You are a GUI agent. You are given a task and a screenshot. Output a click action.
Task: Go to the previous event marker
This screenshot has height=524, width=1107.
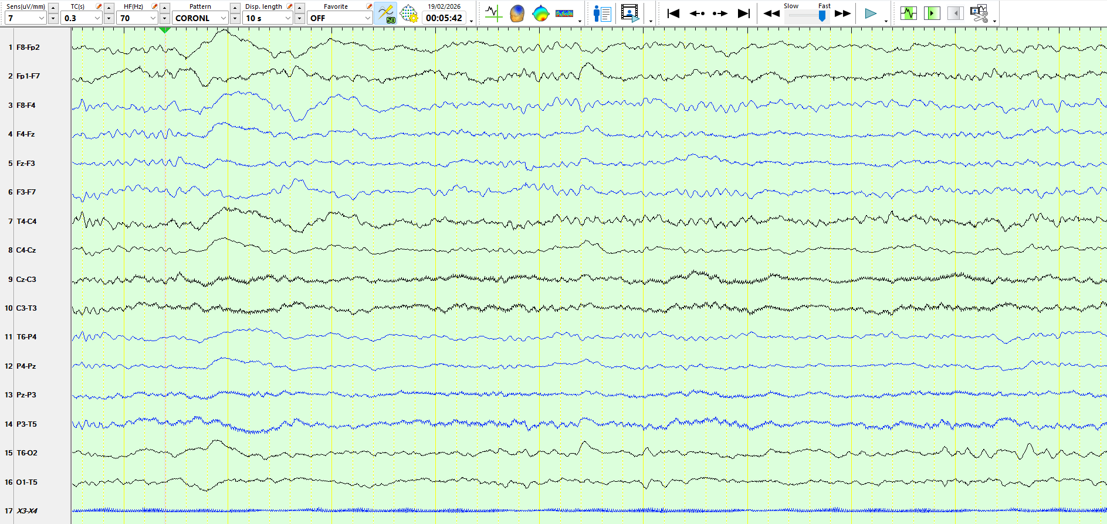coord(697,13)
